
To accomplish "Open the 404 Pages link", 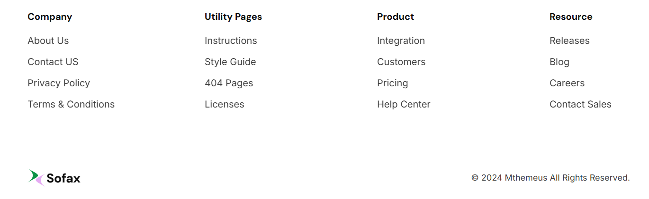I will click(x=229, y=83).
